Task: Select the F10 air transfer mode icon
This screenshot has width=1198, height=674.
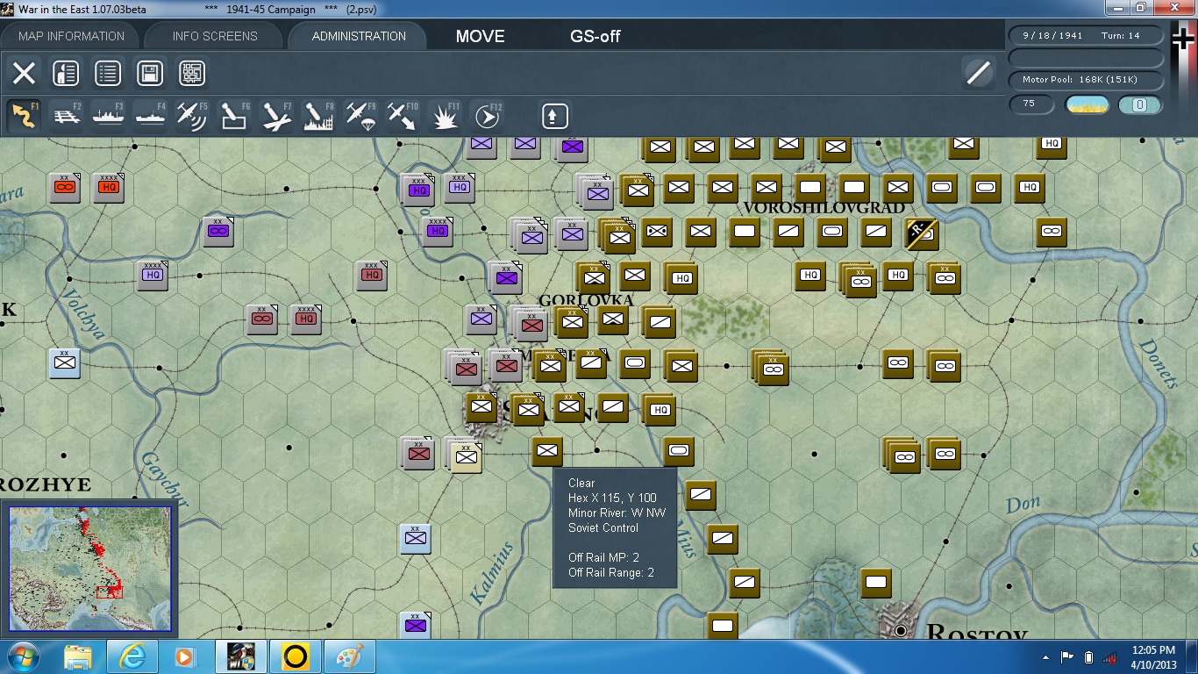Action: click(x=403, y=116)
